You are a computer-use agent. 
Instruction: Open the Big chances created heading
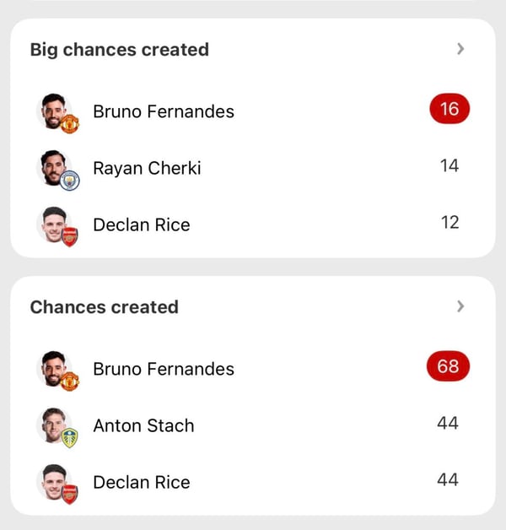[120, 50]
